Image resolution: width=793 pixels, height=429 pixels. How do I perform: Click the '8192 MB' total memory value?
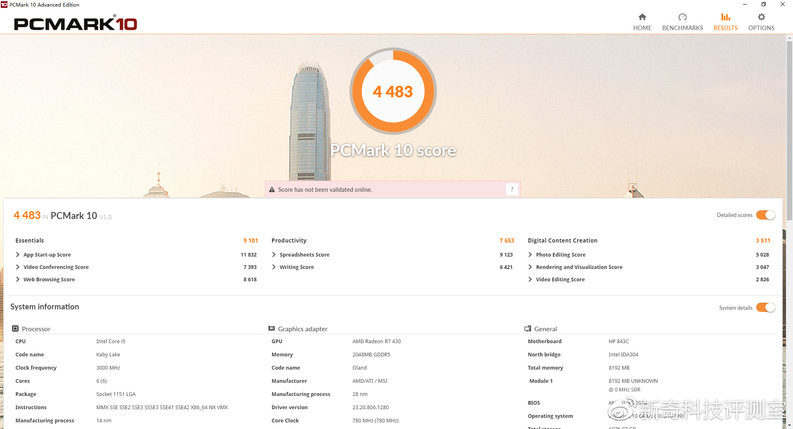(619, 368)
